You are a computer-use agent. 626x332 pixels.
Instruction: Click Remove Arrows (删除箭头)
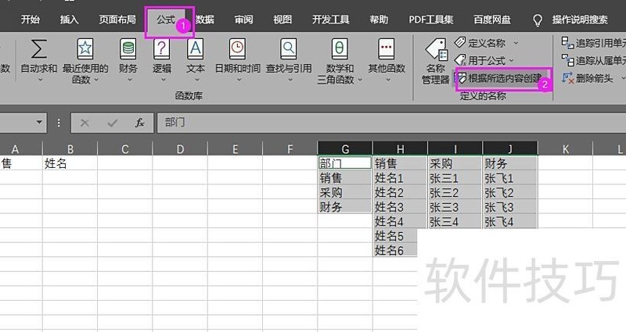pyautogui.click(x=588, y=78)
